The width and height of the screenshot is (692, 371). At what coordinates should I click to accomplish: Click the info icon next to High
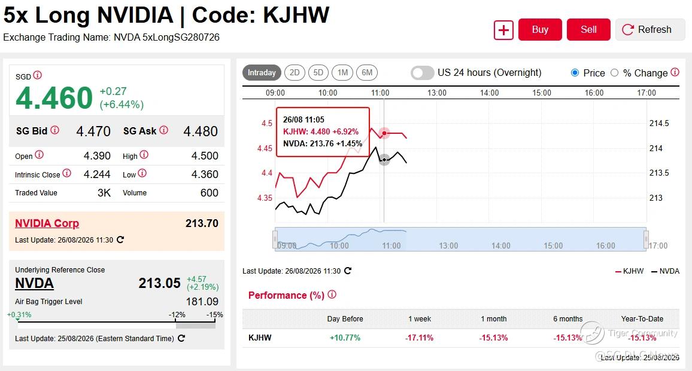pos(144,155)
